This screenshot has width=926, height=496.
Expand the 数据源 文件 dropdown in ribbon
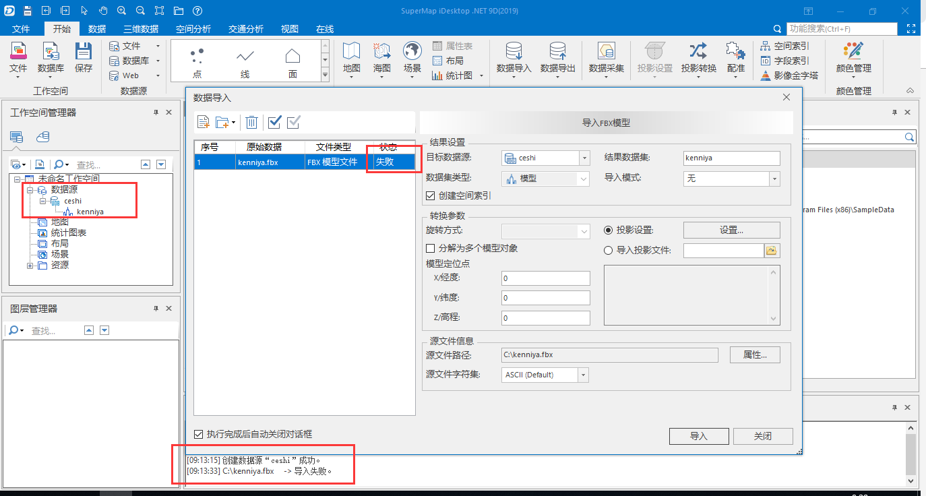158,46
